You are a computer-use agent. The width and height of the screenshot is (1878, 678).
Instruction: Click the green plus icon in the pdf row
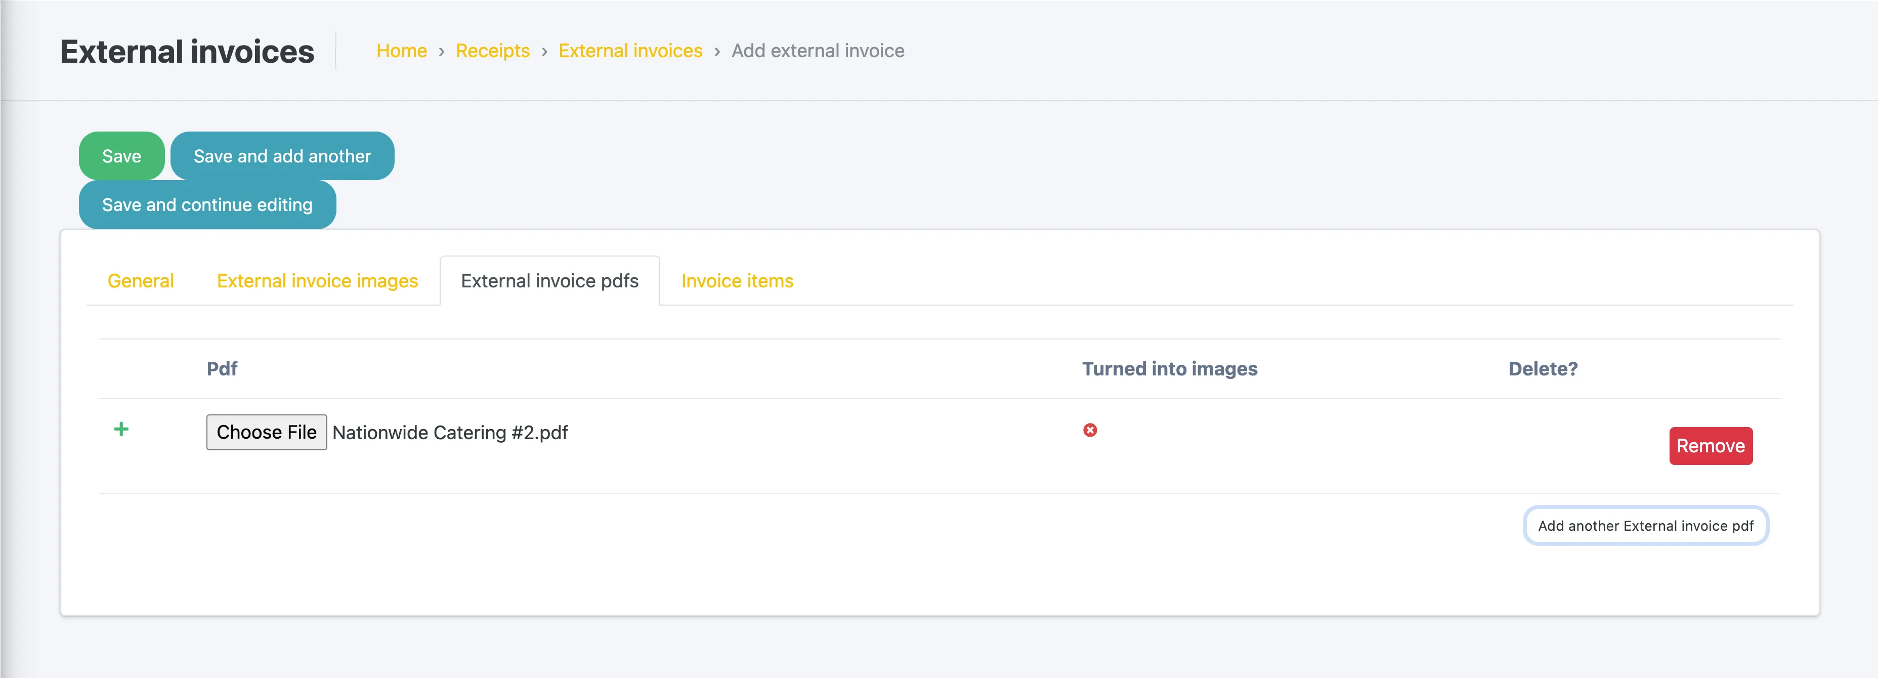tap(121, 430)
